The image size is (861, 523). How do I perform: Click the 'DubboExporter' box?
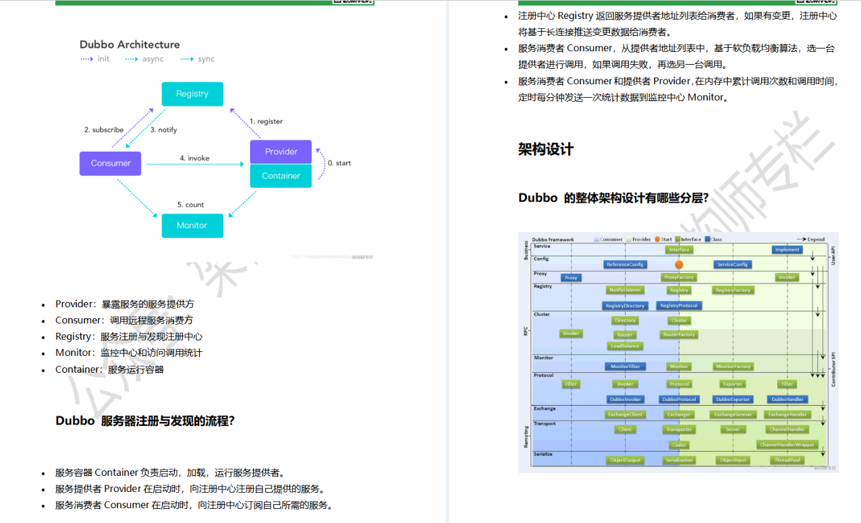tap(733, 399)
